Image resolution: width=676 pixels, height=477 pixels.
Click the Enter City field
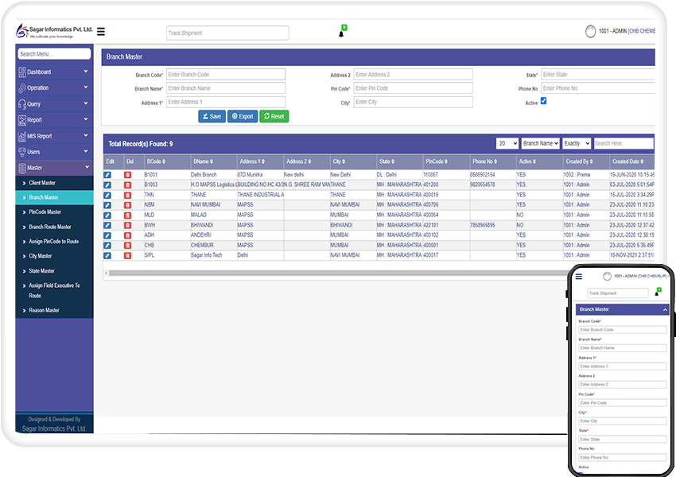coord(413,102)
